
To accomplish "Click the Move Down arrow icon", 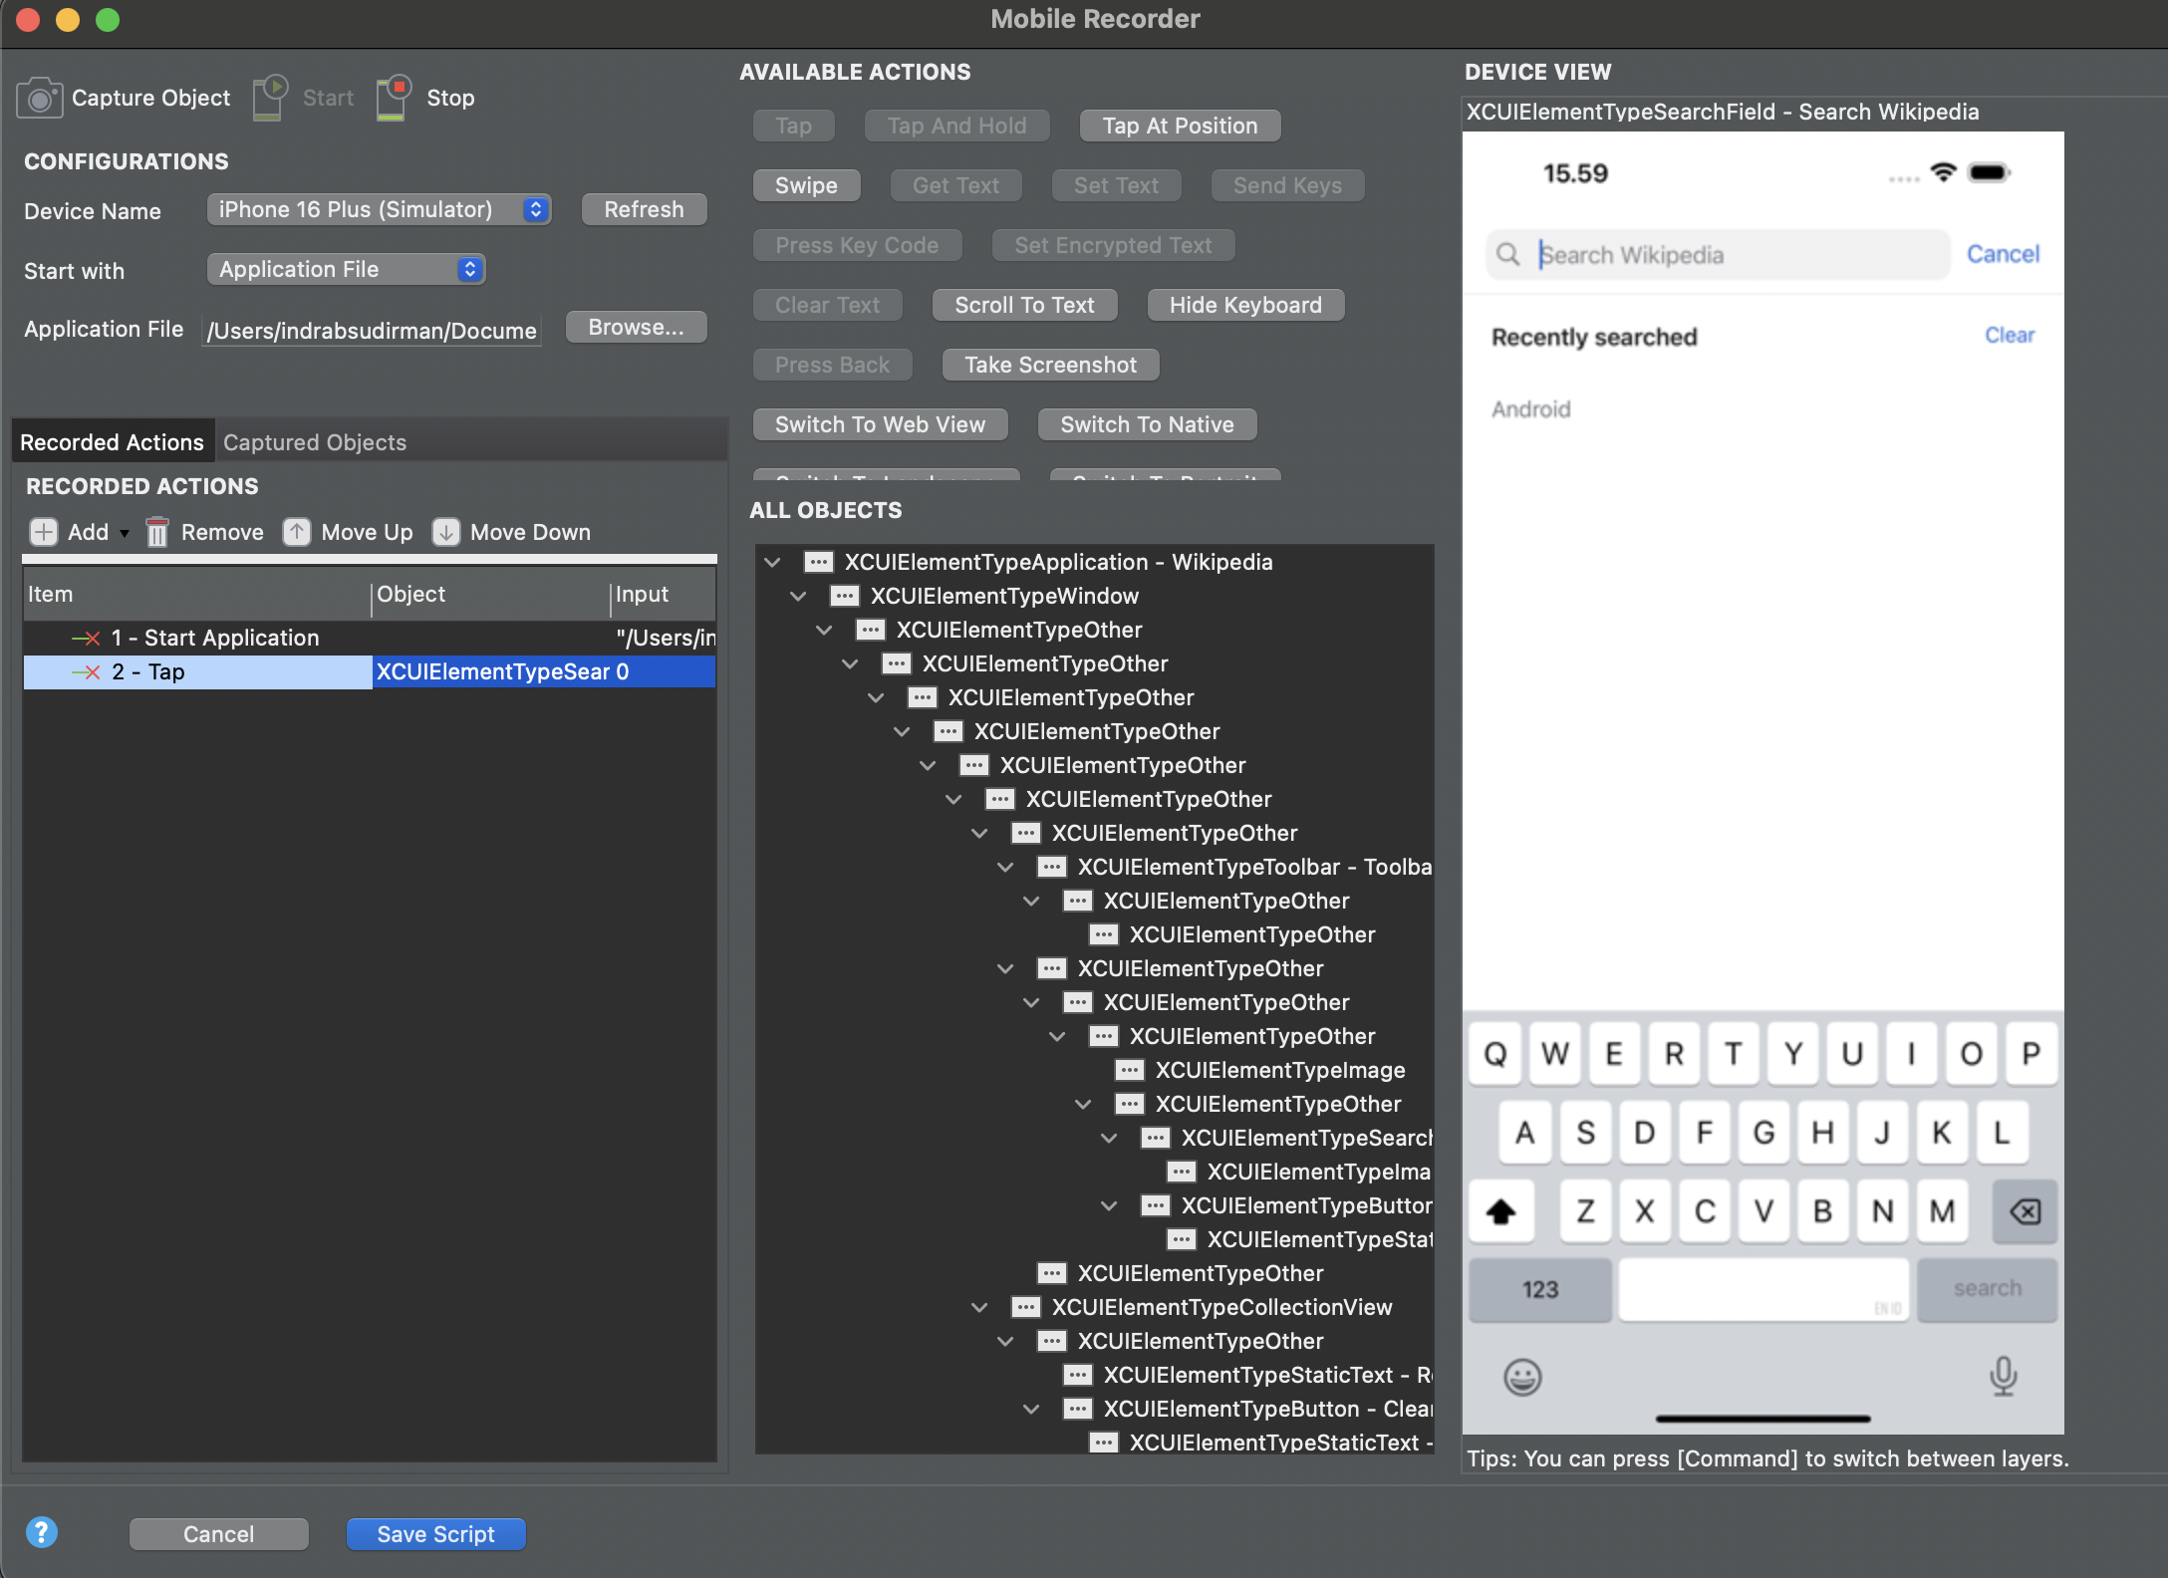I will click(446, 532).
